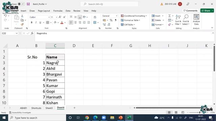The width and height of the screenshot is (216, 121).
Task: Click the Comments button
Action: click(x=190, y=10)
